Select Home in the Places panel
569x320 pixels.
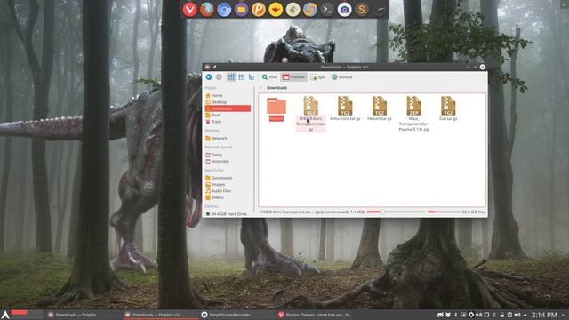tap(228, 95)
